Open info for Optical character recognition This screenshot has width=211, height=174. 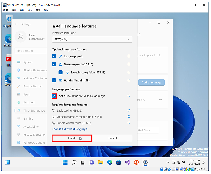[129, 116]
